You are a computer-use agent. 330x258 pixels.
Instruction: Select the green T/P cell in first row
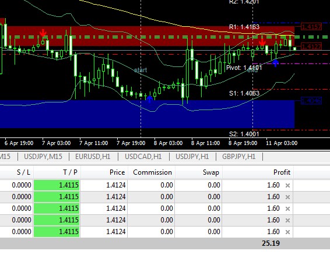[57, 185]
